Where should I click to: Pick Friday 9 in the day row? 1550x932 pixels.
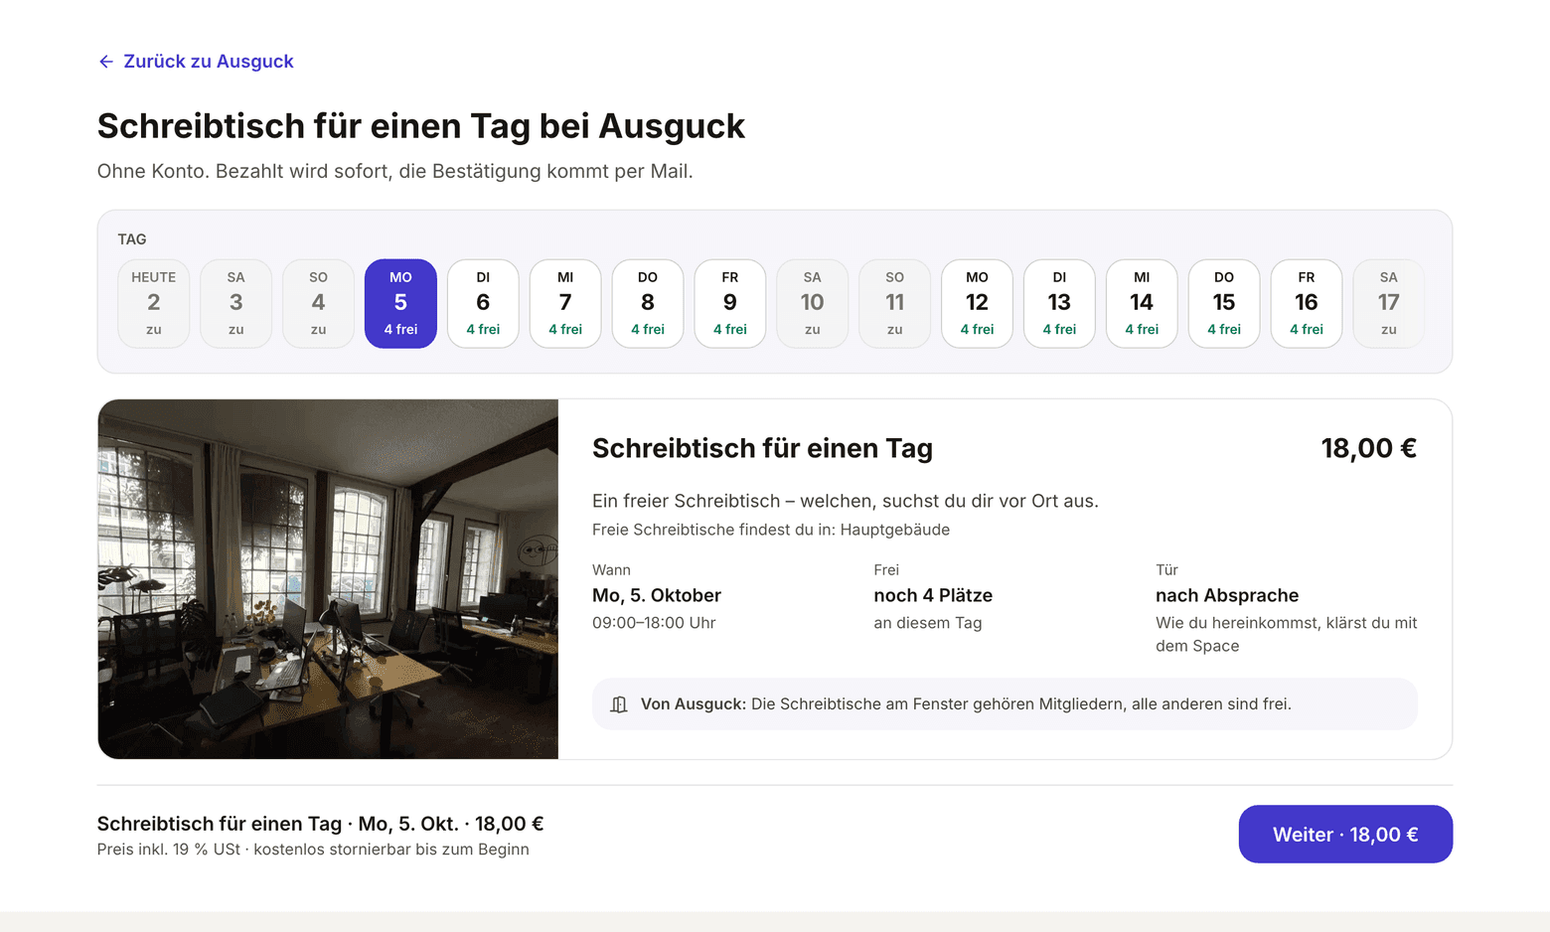730,304
